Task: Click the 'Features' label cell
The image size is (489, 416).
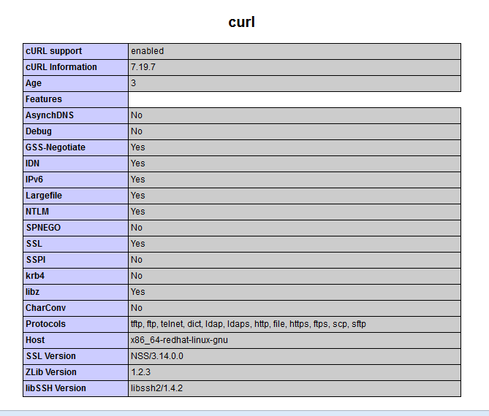Action: [75, 99]
